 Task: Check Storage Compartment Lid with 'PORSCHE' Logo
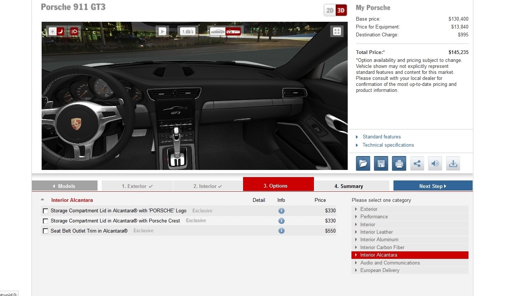[x=45, y=211]
